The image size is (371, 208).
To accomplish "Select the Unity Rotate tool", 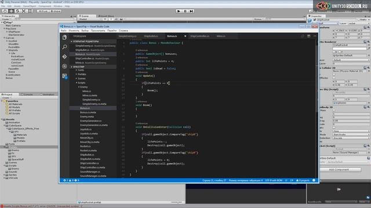I will pos(17,11).
